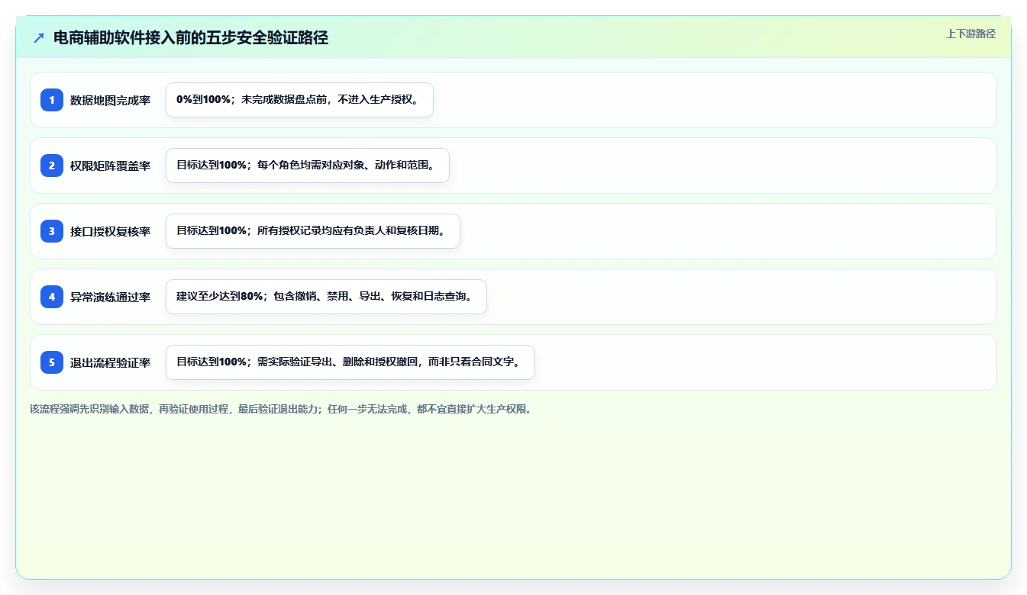
Task: Select step number 5 badge
Action: tap(52, 362)
